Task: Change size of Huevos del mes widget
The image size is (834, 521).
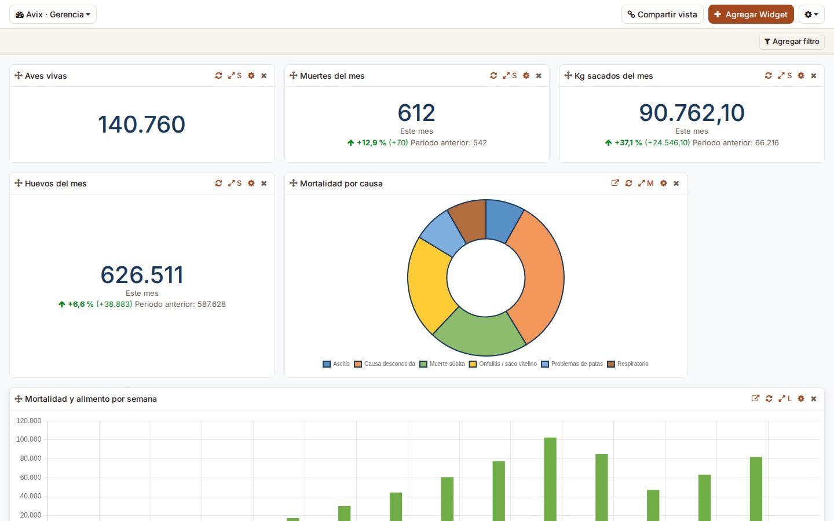Action: click(x=235, y=184)
